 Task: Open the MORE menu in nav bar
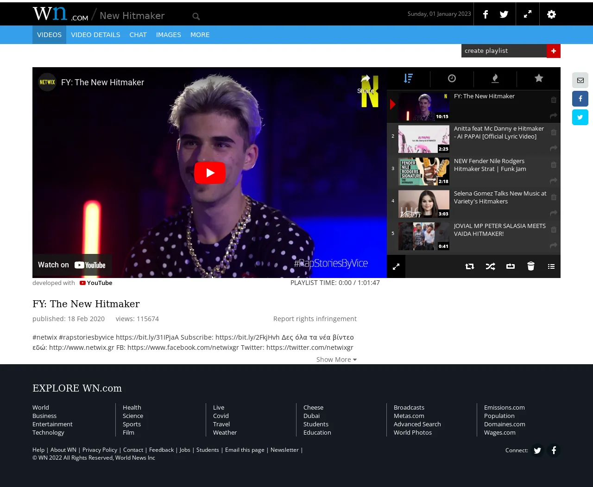click(x=200, y=35)
